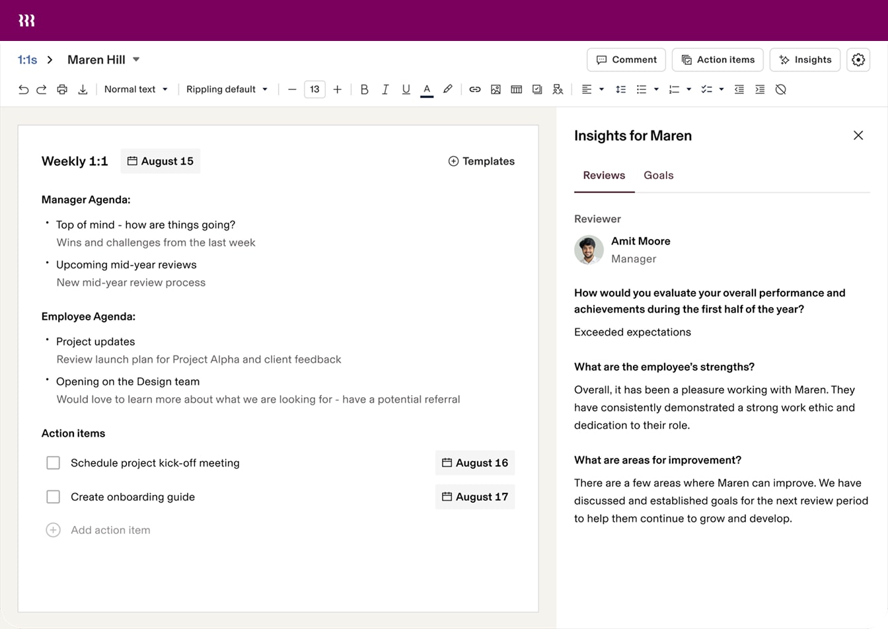Download the 1:1 notes
Image resolution: width=888 pixels, height=629 pixels.
(x=83, y=89)
